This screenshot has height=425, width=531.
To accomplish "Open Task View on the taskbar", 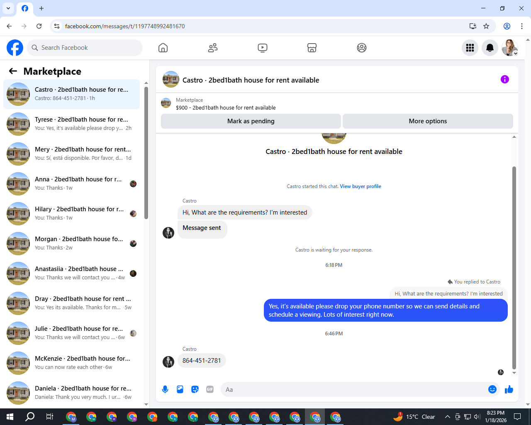I will [50, 417].
